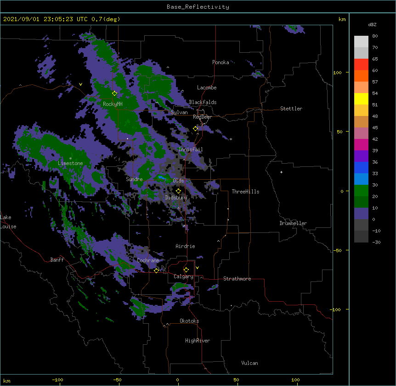This screenshot has width=396, height=386.
Task: Click the Stettler city label
Action: click(x=291, y=109)
